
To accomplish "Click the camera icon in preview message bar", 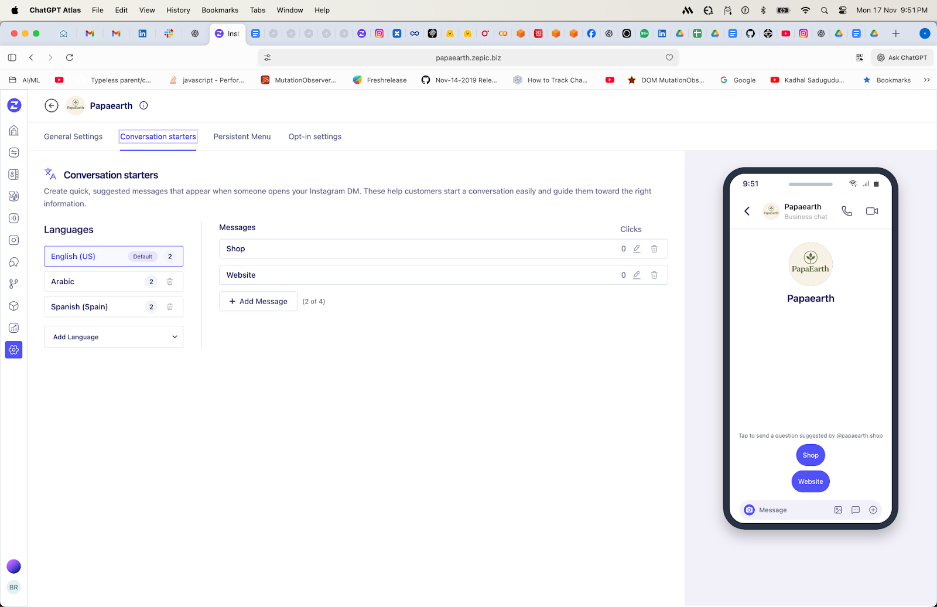I will [x=750, y=510].
